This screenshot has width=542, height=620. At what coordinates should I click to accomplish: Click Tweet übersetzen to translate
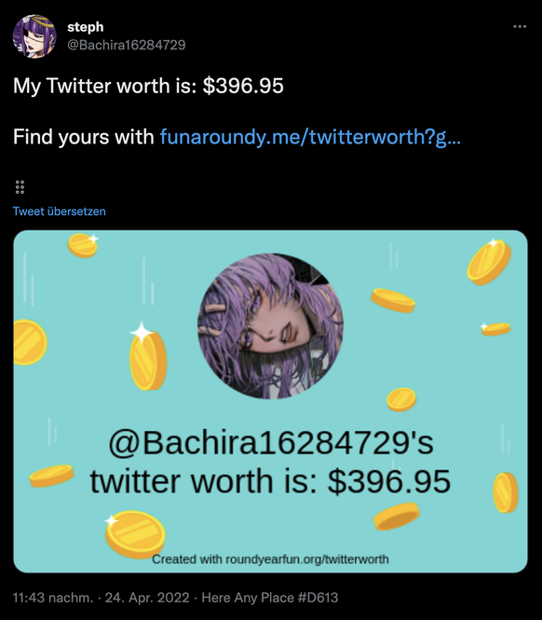[x=60, y=211]
